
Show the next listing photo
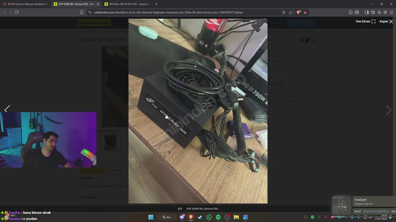[x=389, y=110]
